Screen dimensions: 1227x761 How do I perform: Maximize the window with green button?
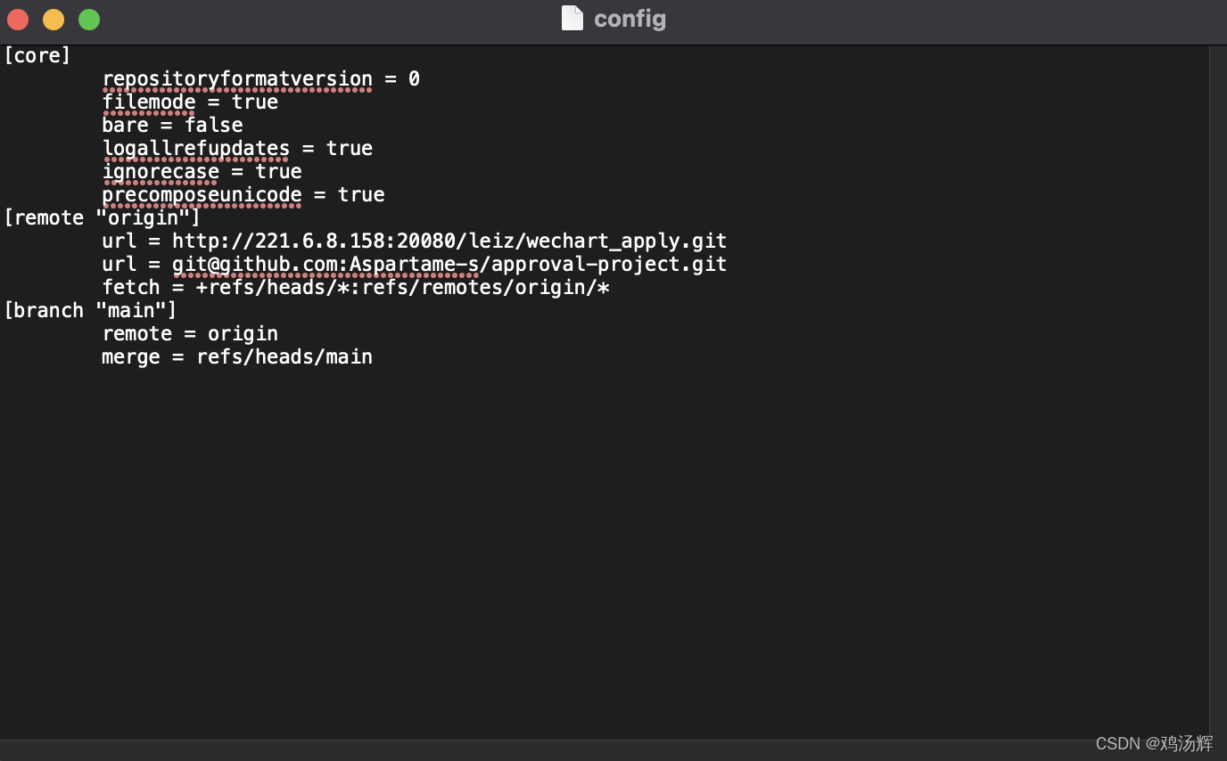(89, 19)
